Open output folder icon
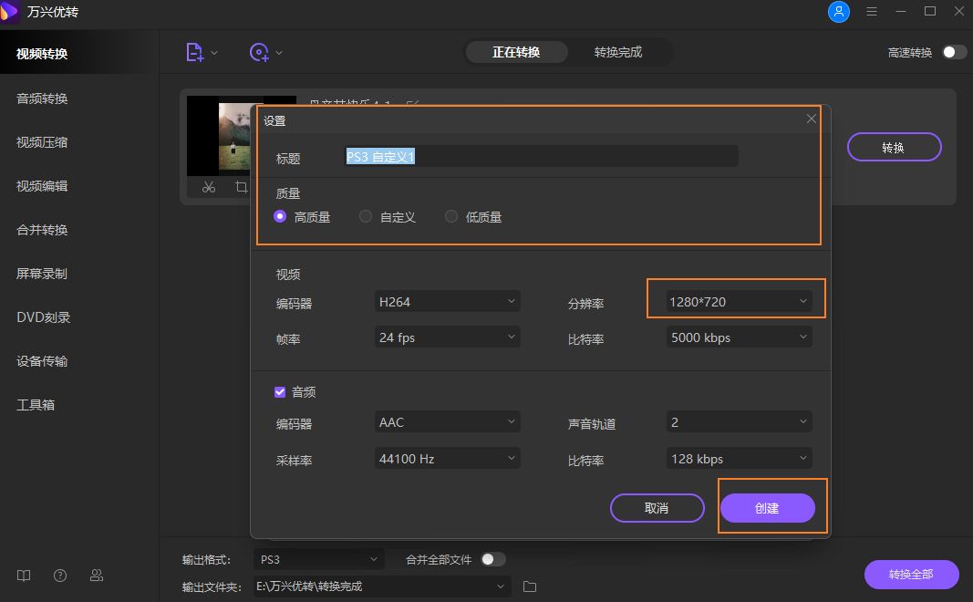 tap(529, 586)
